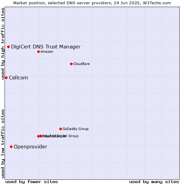Click the chart title mentioning W3Techs.com
The width and height of the screenshot is (184, 184).
92,3
